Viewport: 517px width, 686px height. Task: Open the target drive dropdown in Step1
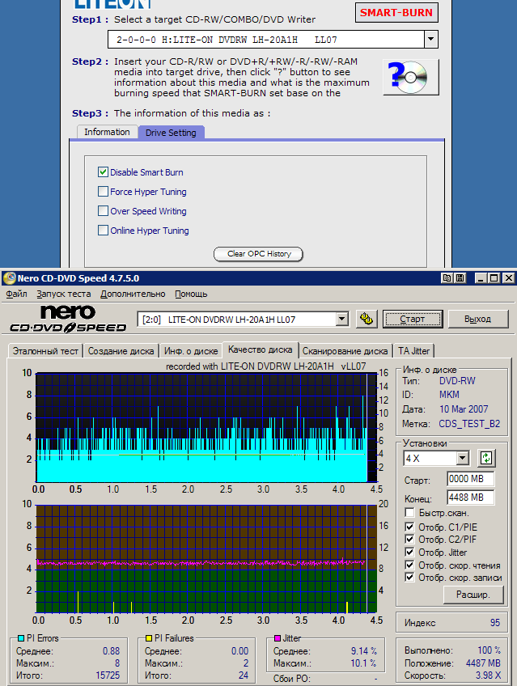tap(430, 39)
